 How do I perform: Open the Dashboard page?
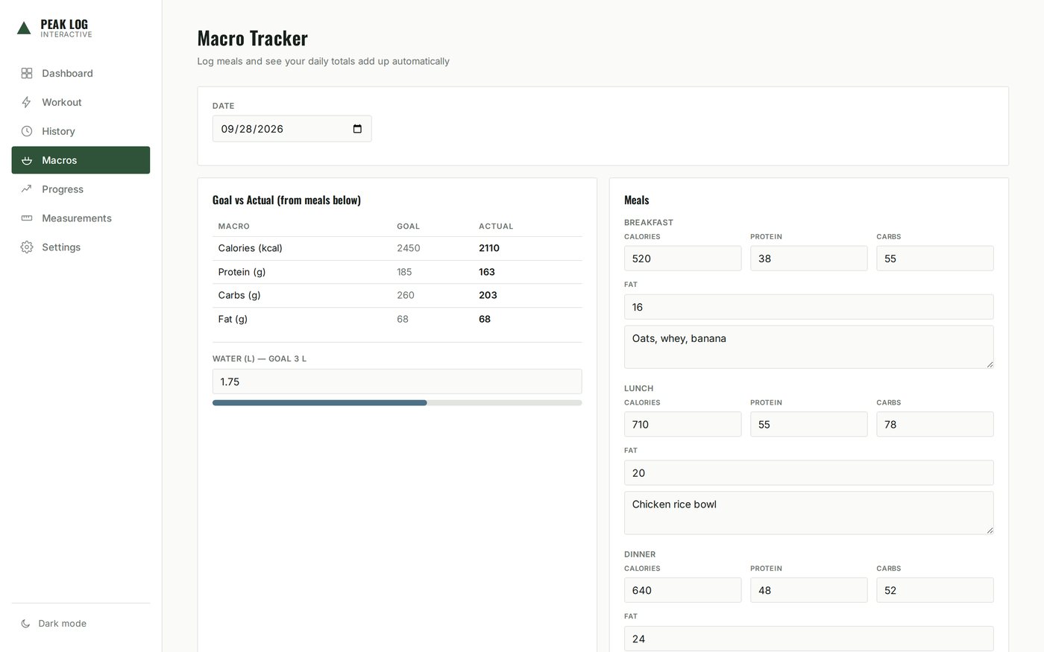click(81, 73)
